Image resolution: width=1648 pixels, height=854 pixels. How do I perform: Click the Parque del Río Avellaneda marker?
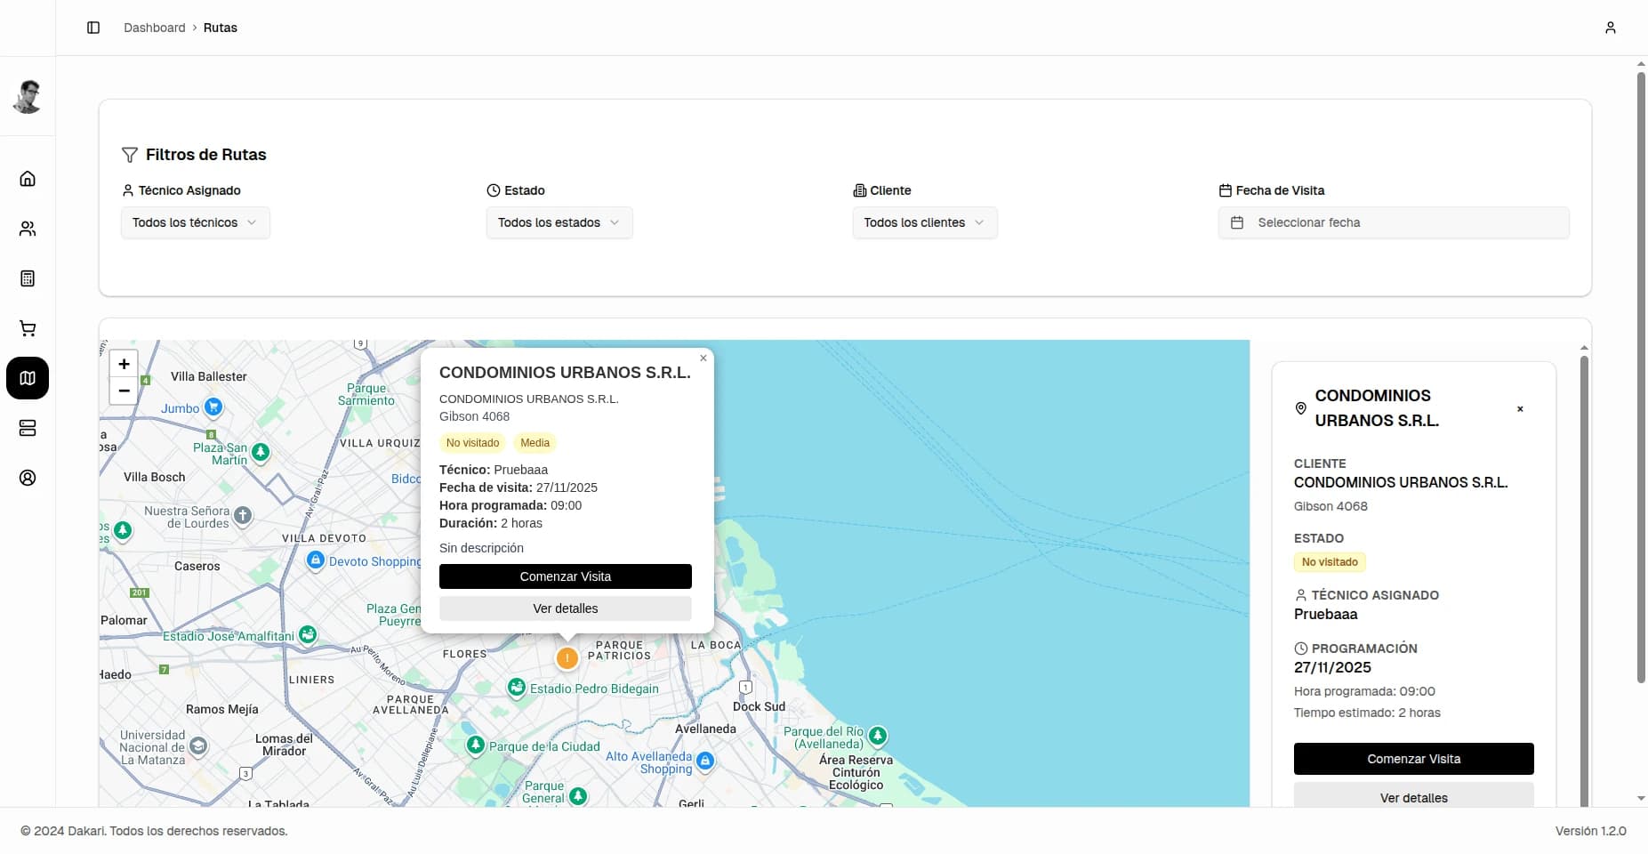click(878, 735)
